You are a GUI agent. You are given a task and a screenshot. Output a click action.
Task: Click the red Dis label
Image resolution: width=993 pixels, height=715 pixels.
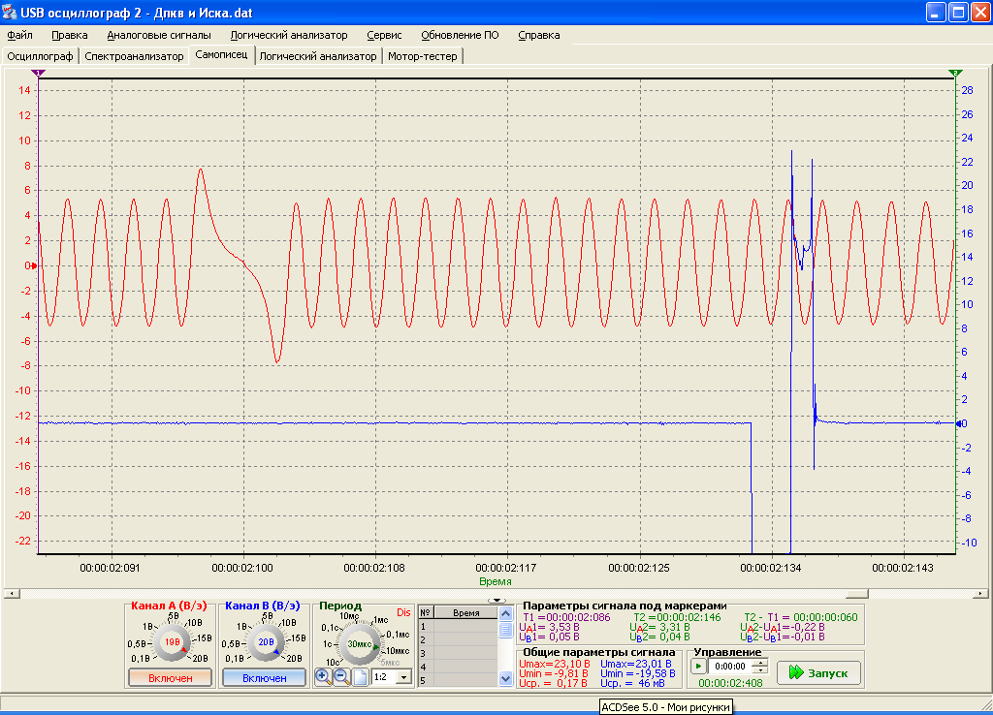403,612
